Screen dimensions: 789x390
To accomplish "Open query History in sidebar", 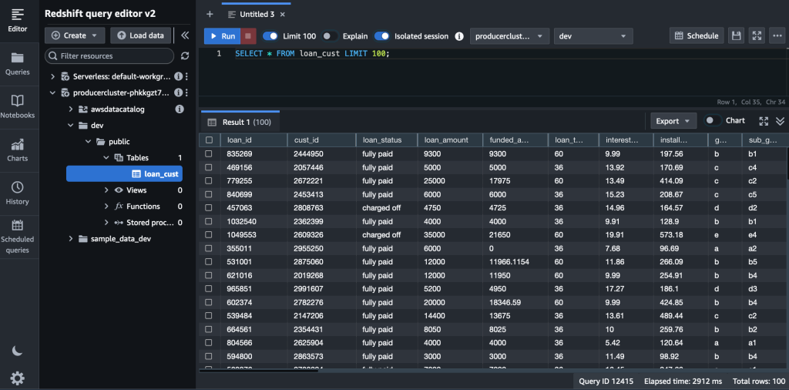I will coord(17,193).
